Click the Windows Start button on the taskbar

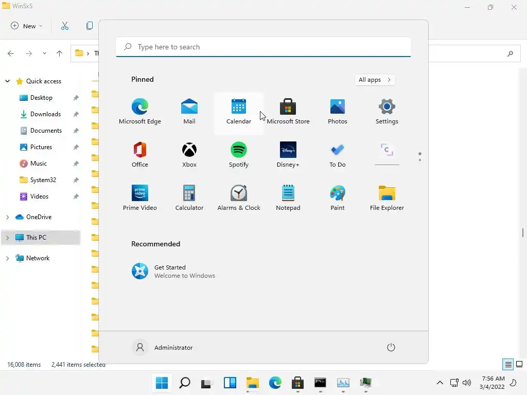click(x=162, y=383)
